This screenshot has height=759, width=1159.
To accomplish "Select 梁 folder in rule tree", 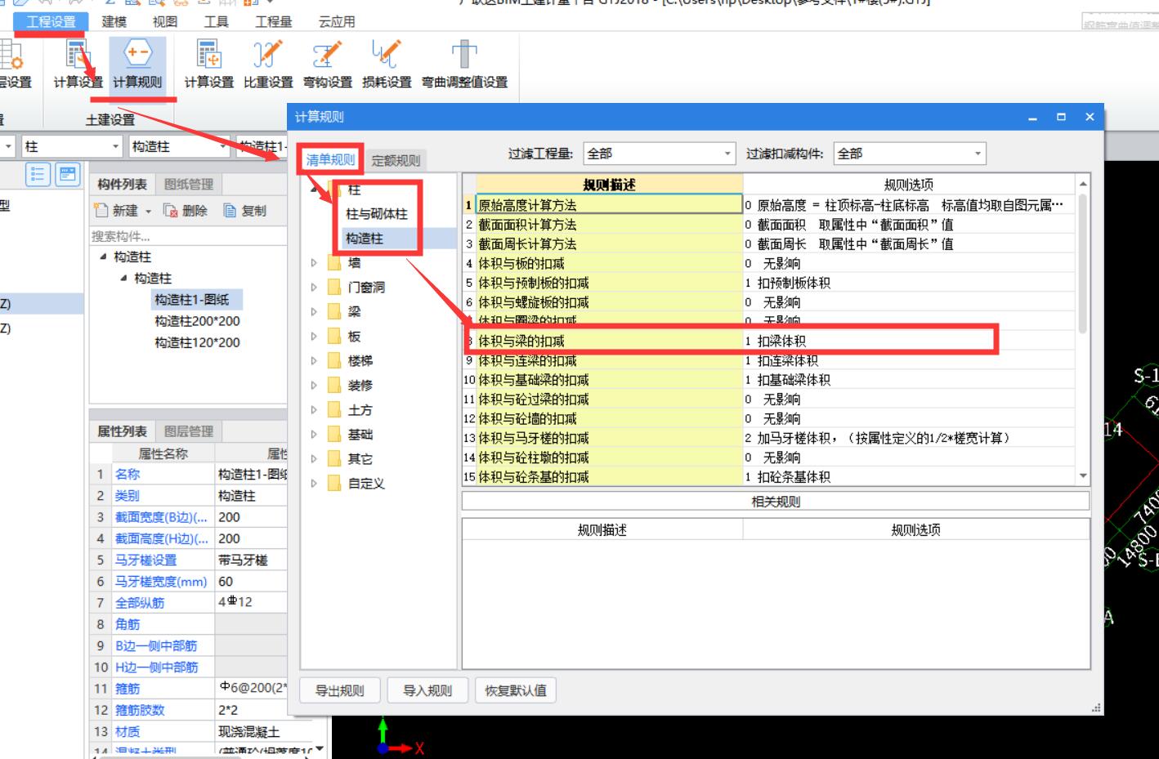I will tap(354, 312).
